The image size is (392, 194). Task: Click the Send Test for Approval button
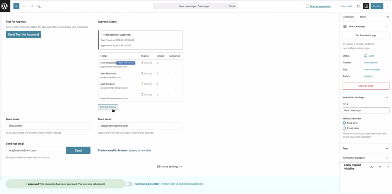point(23,34)
